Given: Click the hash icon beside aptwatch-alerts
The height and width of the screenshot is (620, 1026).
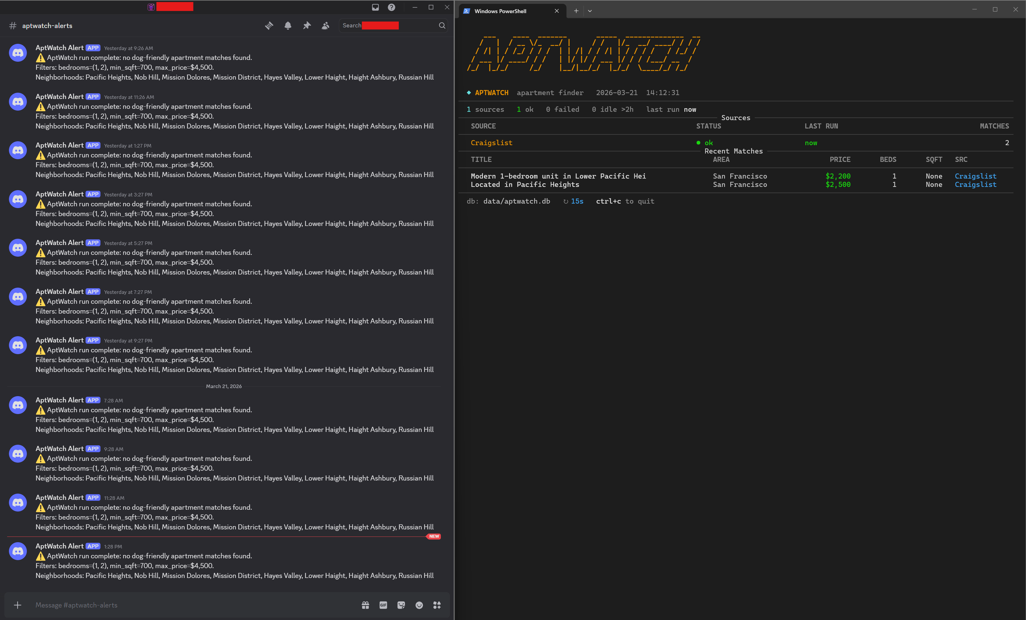Looking at the screenshot, I should click(13, 26).
